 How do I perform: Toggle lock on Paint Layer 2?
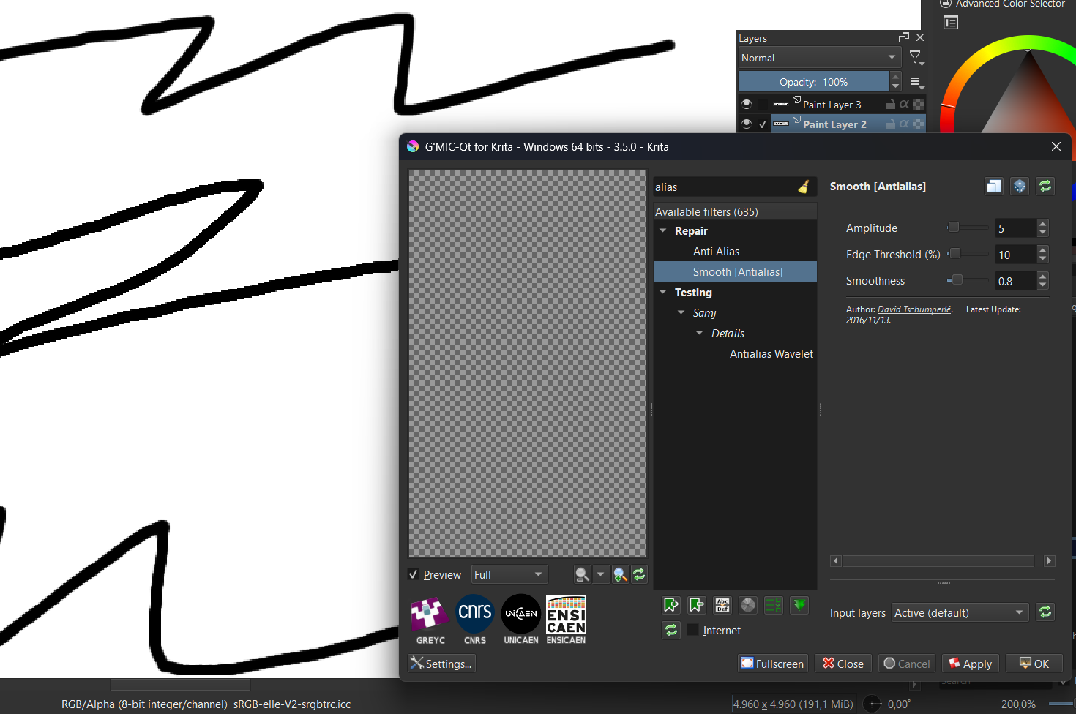(891, 124)
